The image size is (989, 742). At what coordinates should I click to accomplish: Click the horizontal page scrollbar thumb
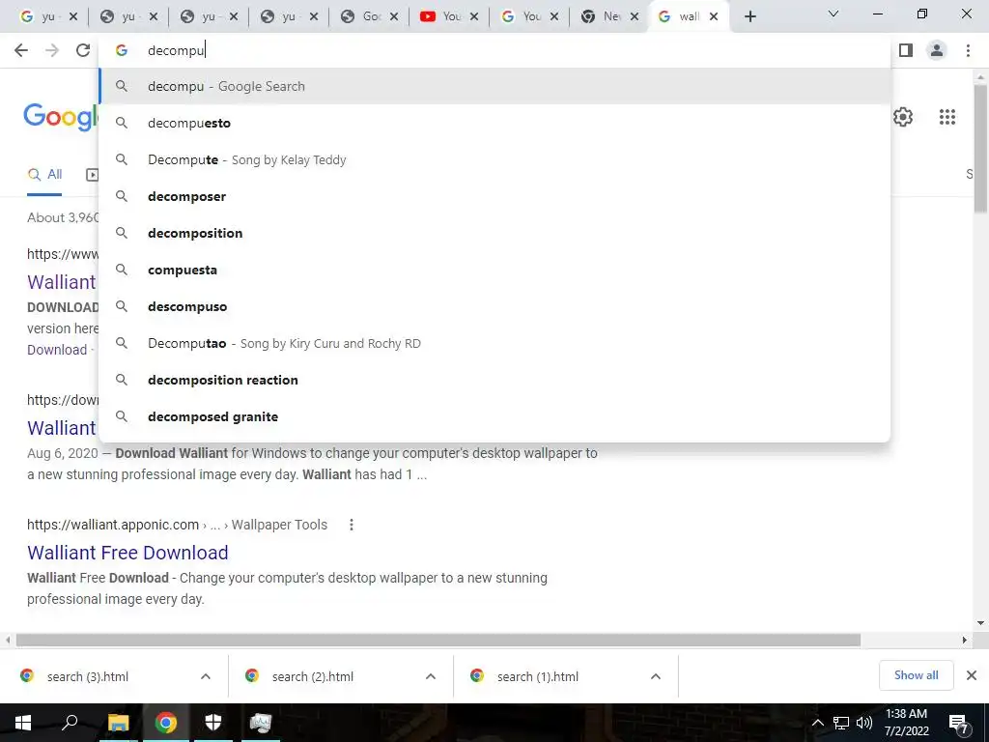click(x=438, y=640)
